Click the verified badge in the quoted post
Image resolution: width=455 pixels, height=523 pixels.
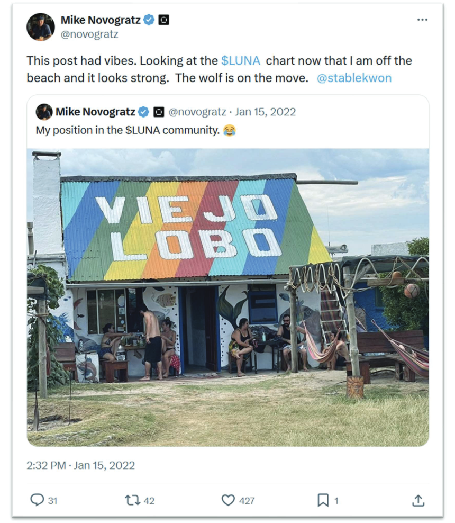(143, 112)
